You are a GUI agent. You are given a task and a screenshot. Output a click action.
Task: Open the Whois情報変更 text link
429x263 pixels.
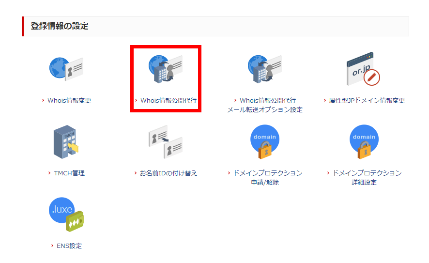click(x=69, y=100)
